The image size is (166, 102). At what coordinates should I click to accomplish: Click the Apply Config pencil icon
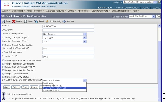click(x=47, y=21)
